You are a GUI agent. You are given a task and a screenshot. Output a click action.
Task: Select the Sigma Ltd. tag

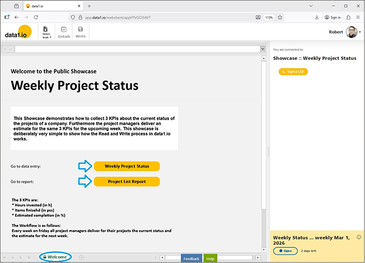(293, 71)
